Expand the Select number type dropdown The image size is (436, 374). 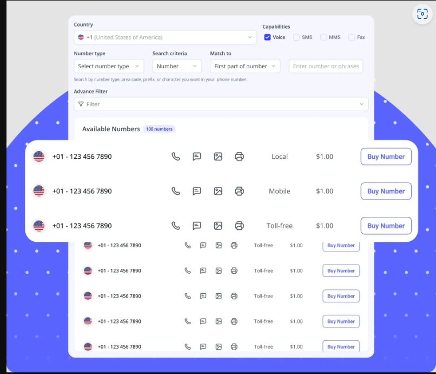(x=109, y=66)
